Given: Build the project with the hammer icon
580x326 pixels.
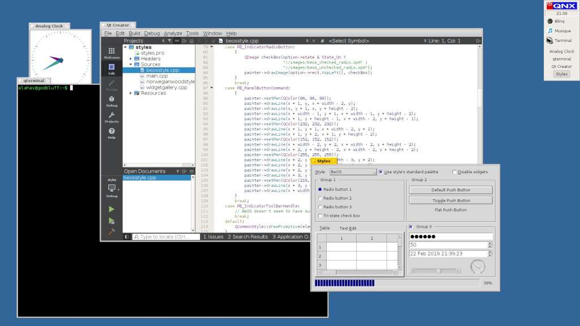Looking at the screenshot, I should [112, 231].
